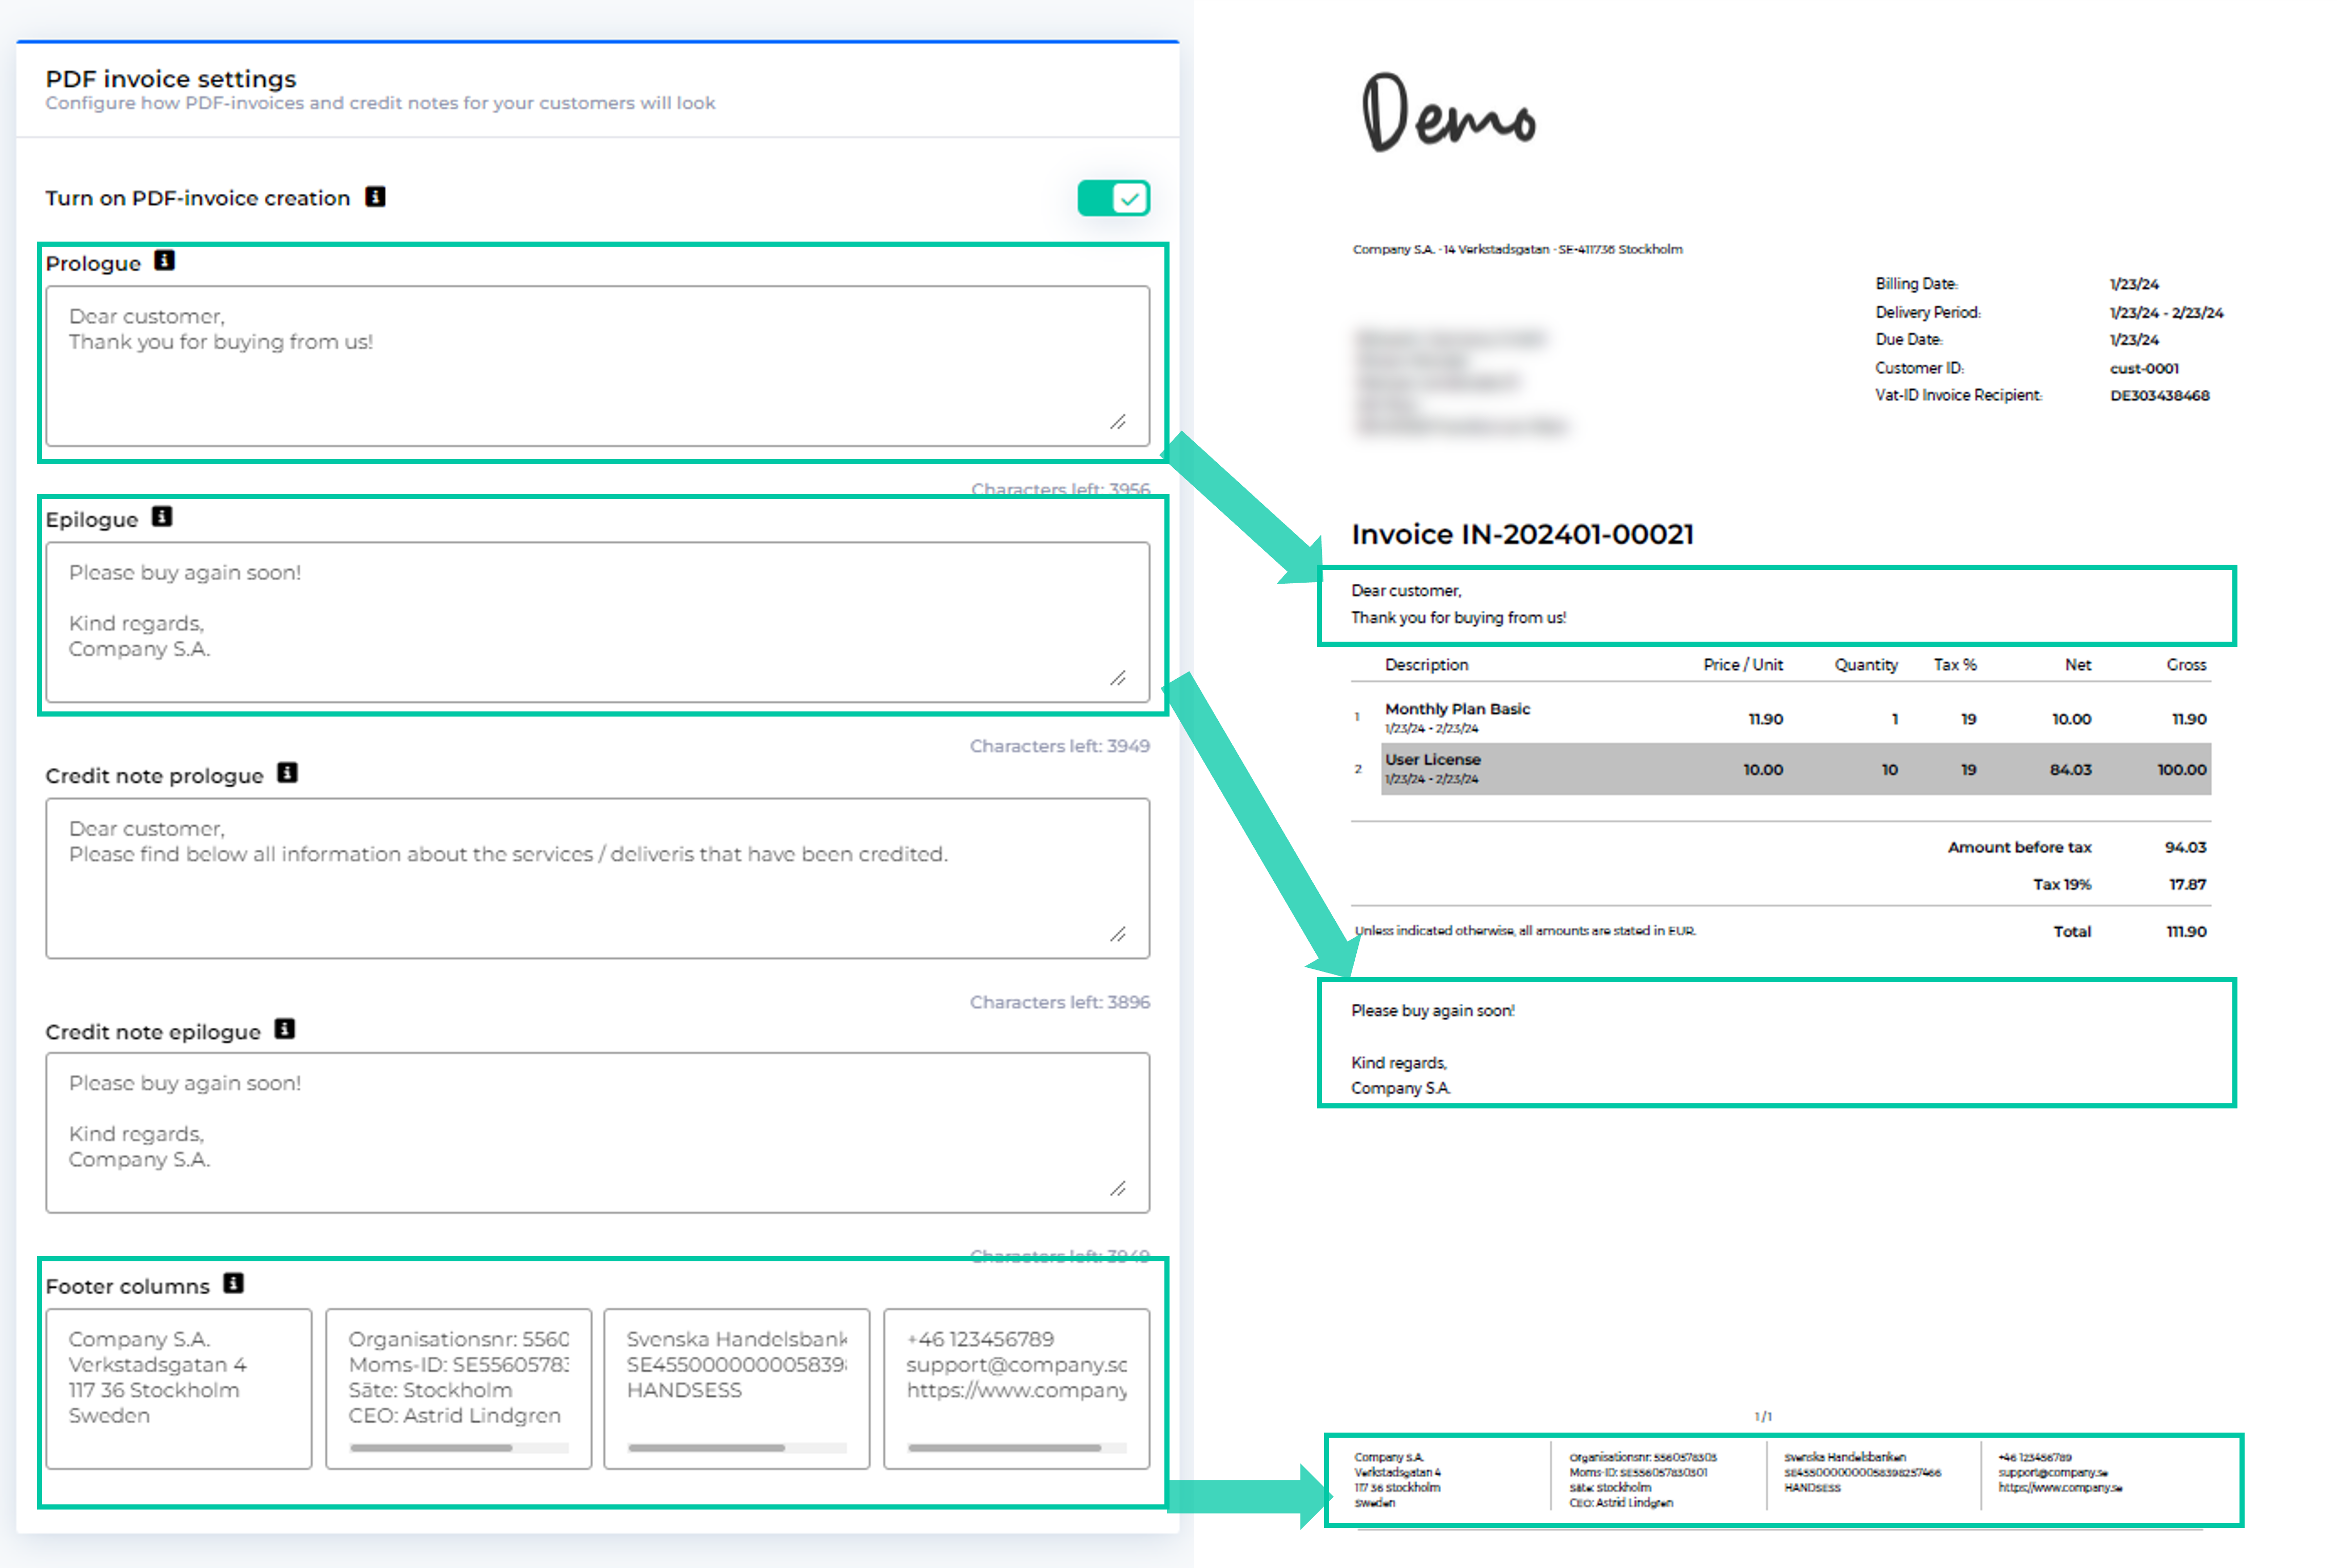Open info icon next to PDF-invoice creation
Image resolution: width=2337 pixels, height=1568 pixels.
[x=375, y=197]
